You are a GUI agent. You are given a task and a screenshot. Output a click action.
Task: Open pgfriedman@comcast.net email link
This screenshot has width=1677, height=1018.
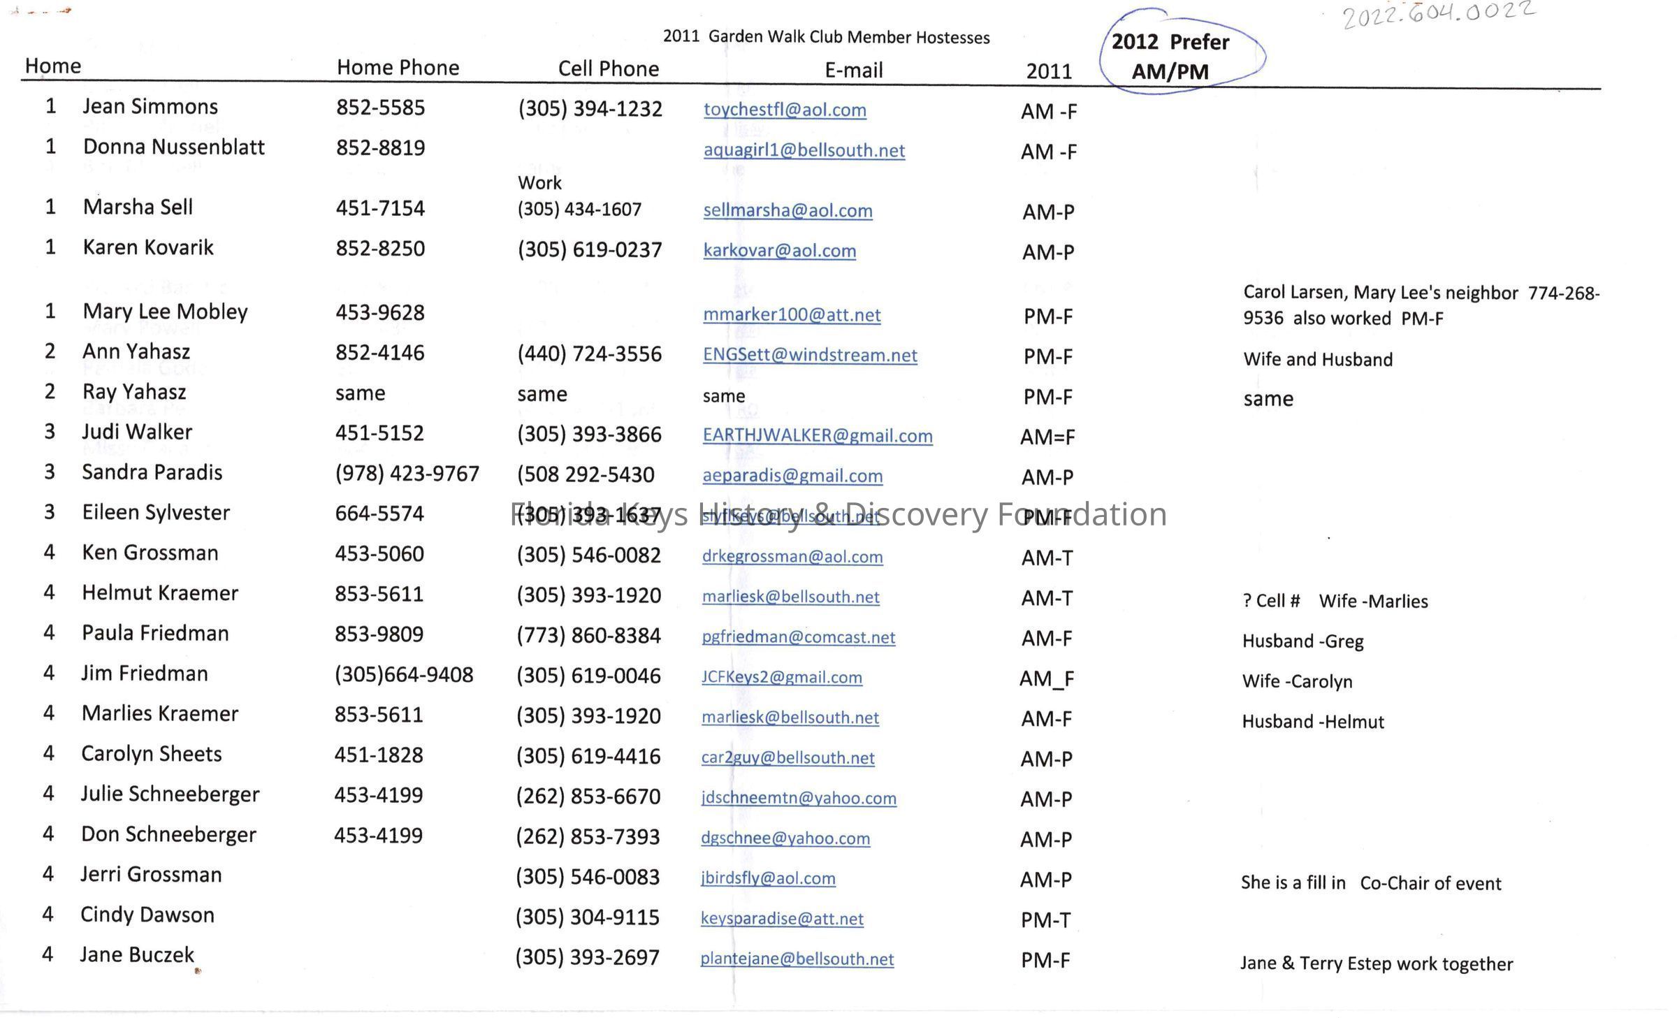(798, 637)
